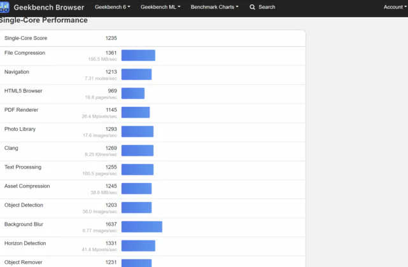Screen dimensions: 408x267
Task: Click the PDF Renderer row label
Action: pyautogui.click(x=21, y=110)
